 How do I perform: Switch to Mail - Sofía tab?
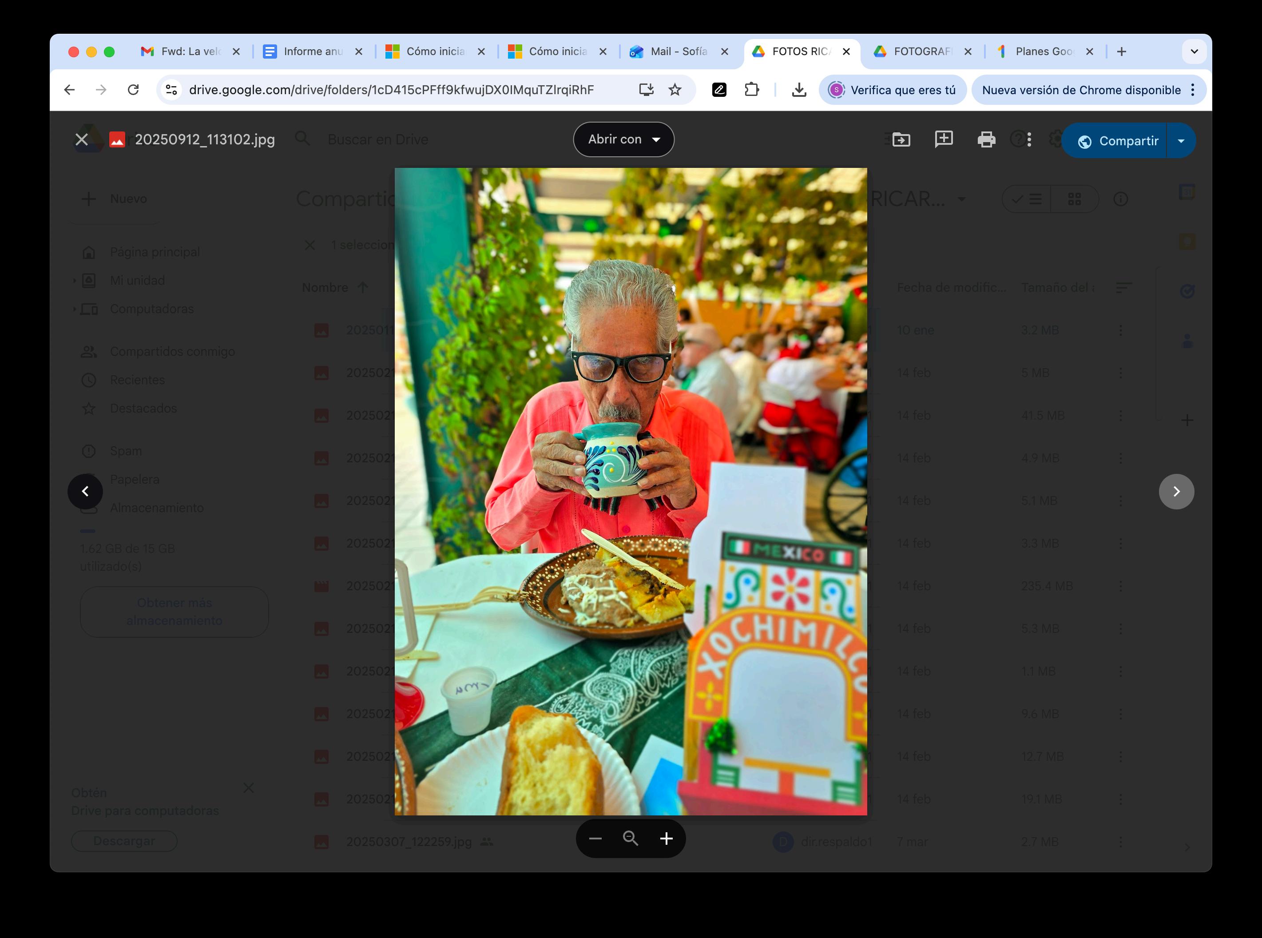678,52
